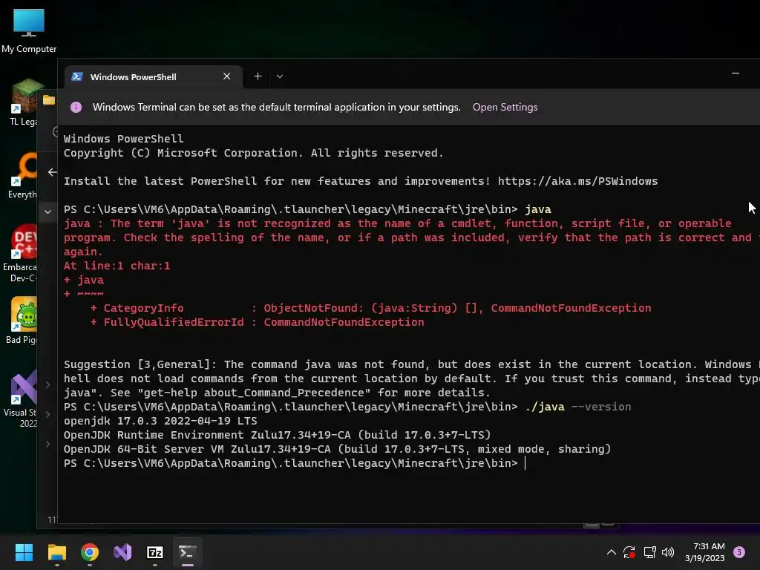Click the sync update tray icon
The height and width of the screenshot is (570, 760).
(629, 552)
